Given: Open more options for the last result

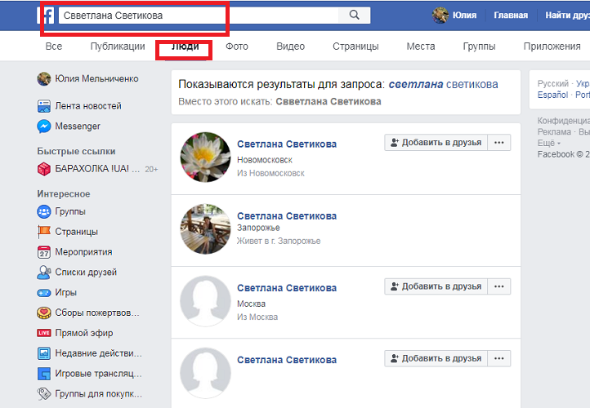Looking at the screenshot, I should pyautogui.click(x=499, y=358).
